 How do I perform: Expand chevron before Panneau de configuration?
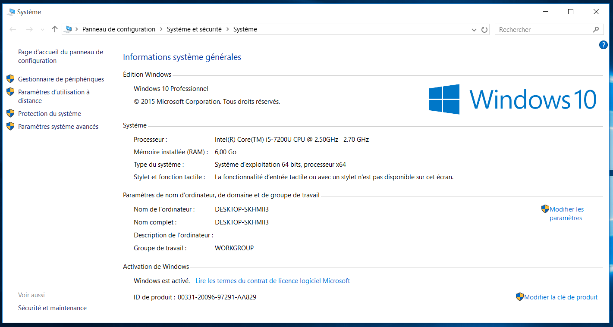coord(77,29)
